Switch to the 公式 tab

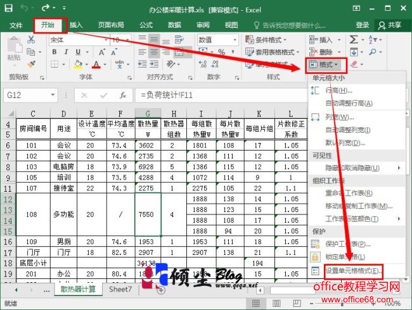pos(146,25)
